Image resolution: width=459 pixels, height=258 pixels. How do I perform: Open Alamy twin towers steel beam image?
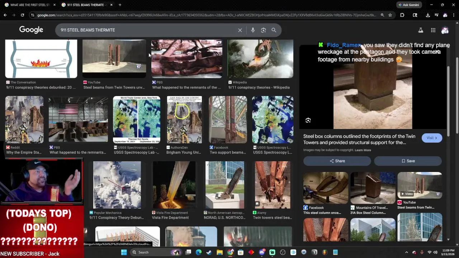(x=273, y=185)
